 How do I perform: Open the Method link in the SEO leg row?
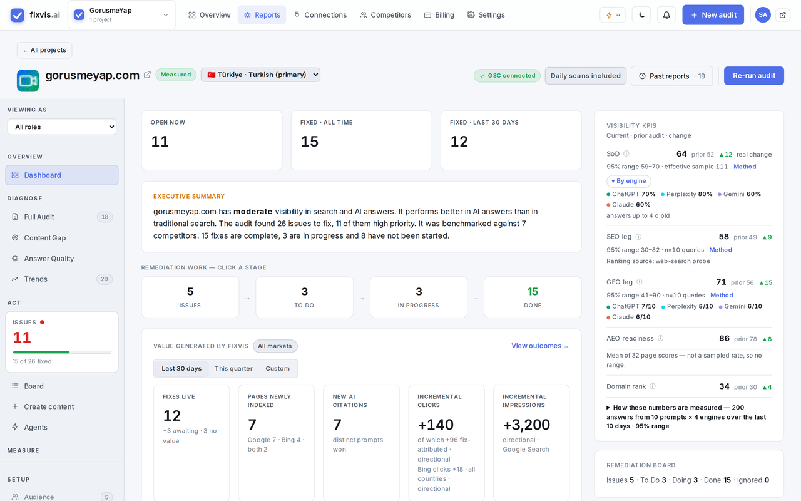(720, 250)
